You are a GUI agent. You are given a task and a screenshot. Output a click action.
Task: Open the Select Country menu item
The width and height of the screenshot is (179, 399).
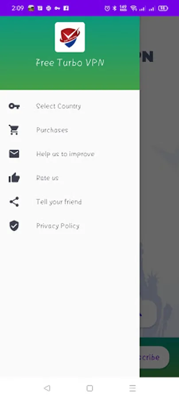pyautogui.click(x=70, y=106)
